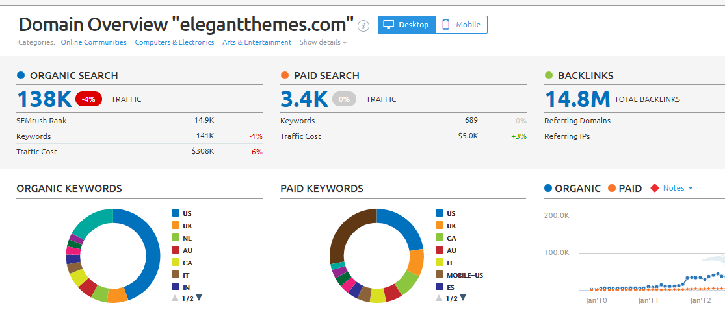Click Referring Domains row label
Image resolution: width=725 pixels, height=323 pixels.
(x=577, y=121)
